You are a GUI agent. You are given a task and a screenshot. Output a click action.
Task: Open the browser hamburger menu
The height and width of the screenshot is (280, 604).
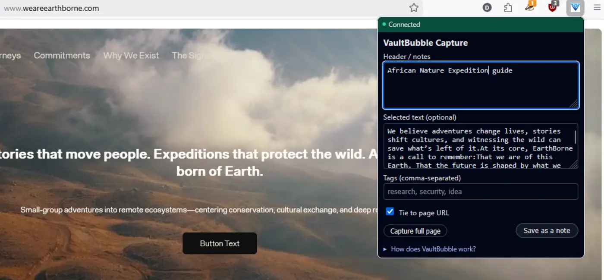click(597, 8)
